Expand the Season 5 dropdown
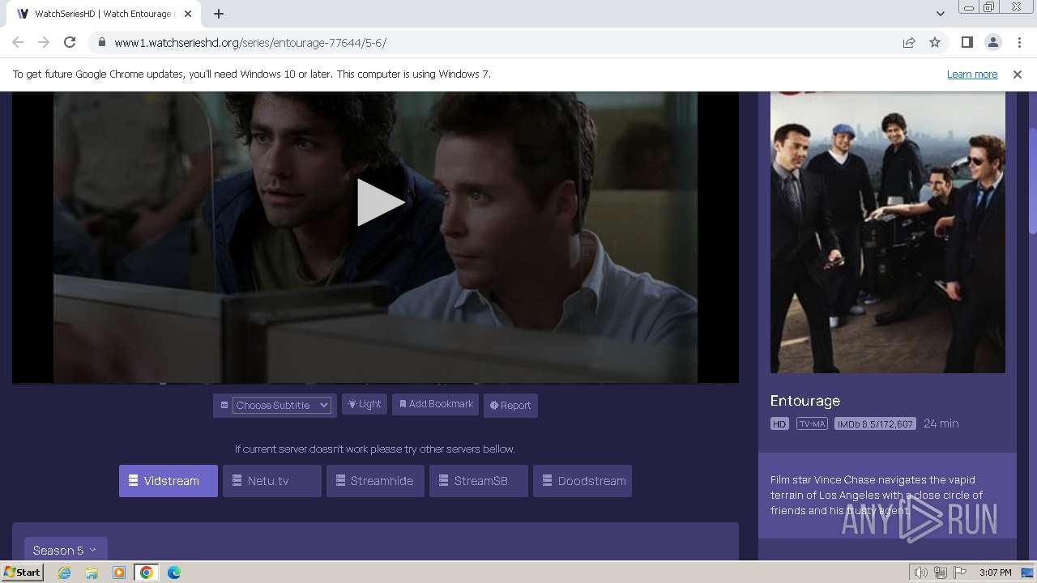Image resolution: width=1037 pixels, height=583 pixels. (x=66, y=551)
